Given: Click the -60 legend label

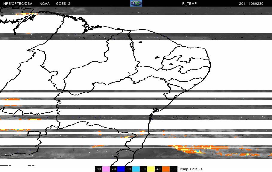Looking at the screenshot, I should [128, 169].
